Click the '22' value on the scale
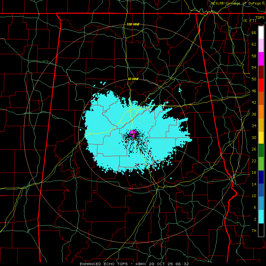Viewport: 266px width, 266px height. pos(254,161)
